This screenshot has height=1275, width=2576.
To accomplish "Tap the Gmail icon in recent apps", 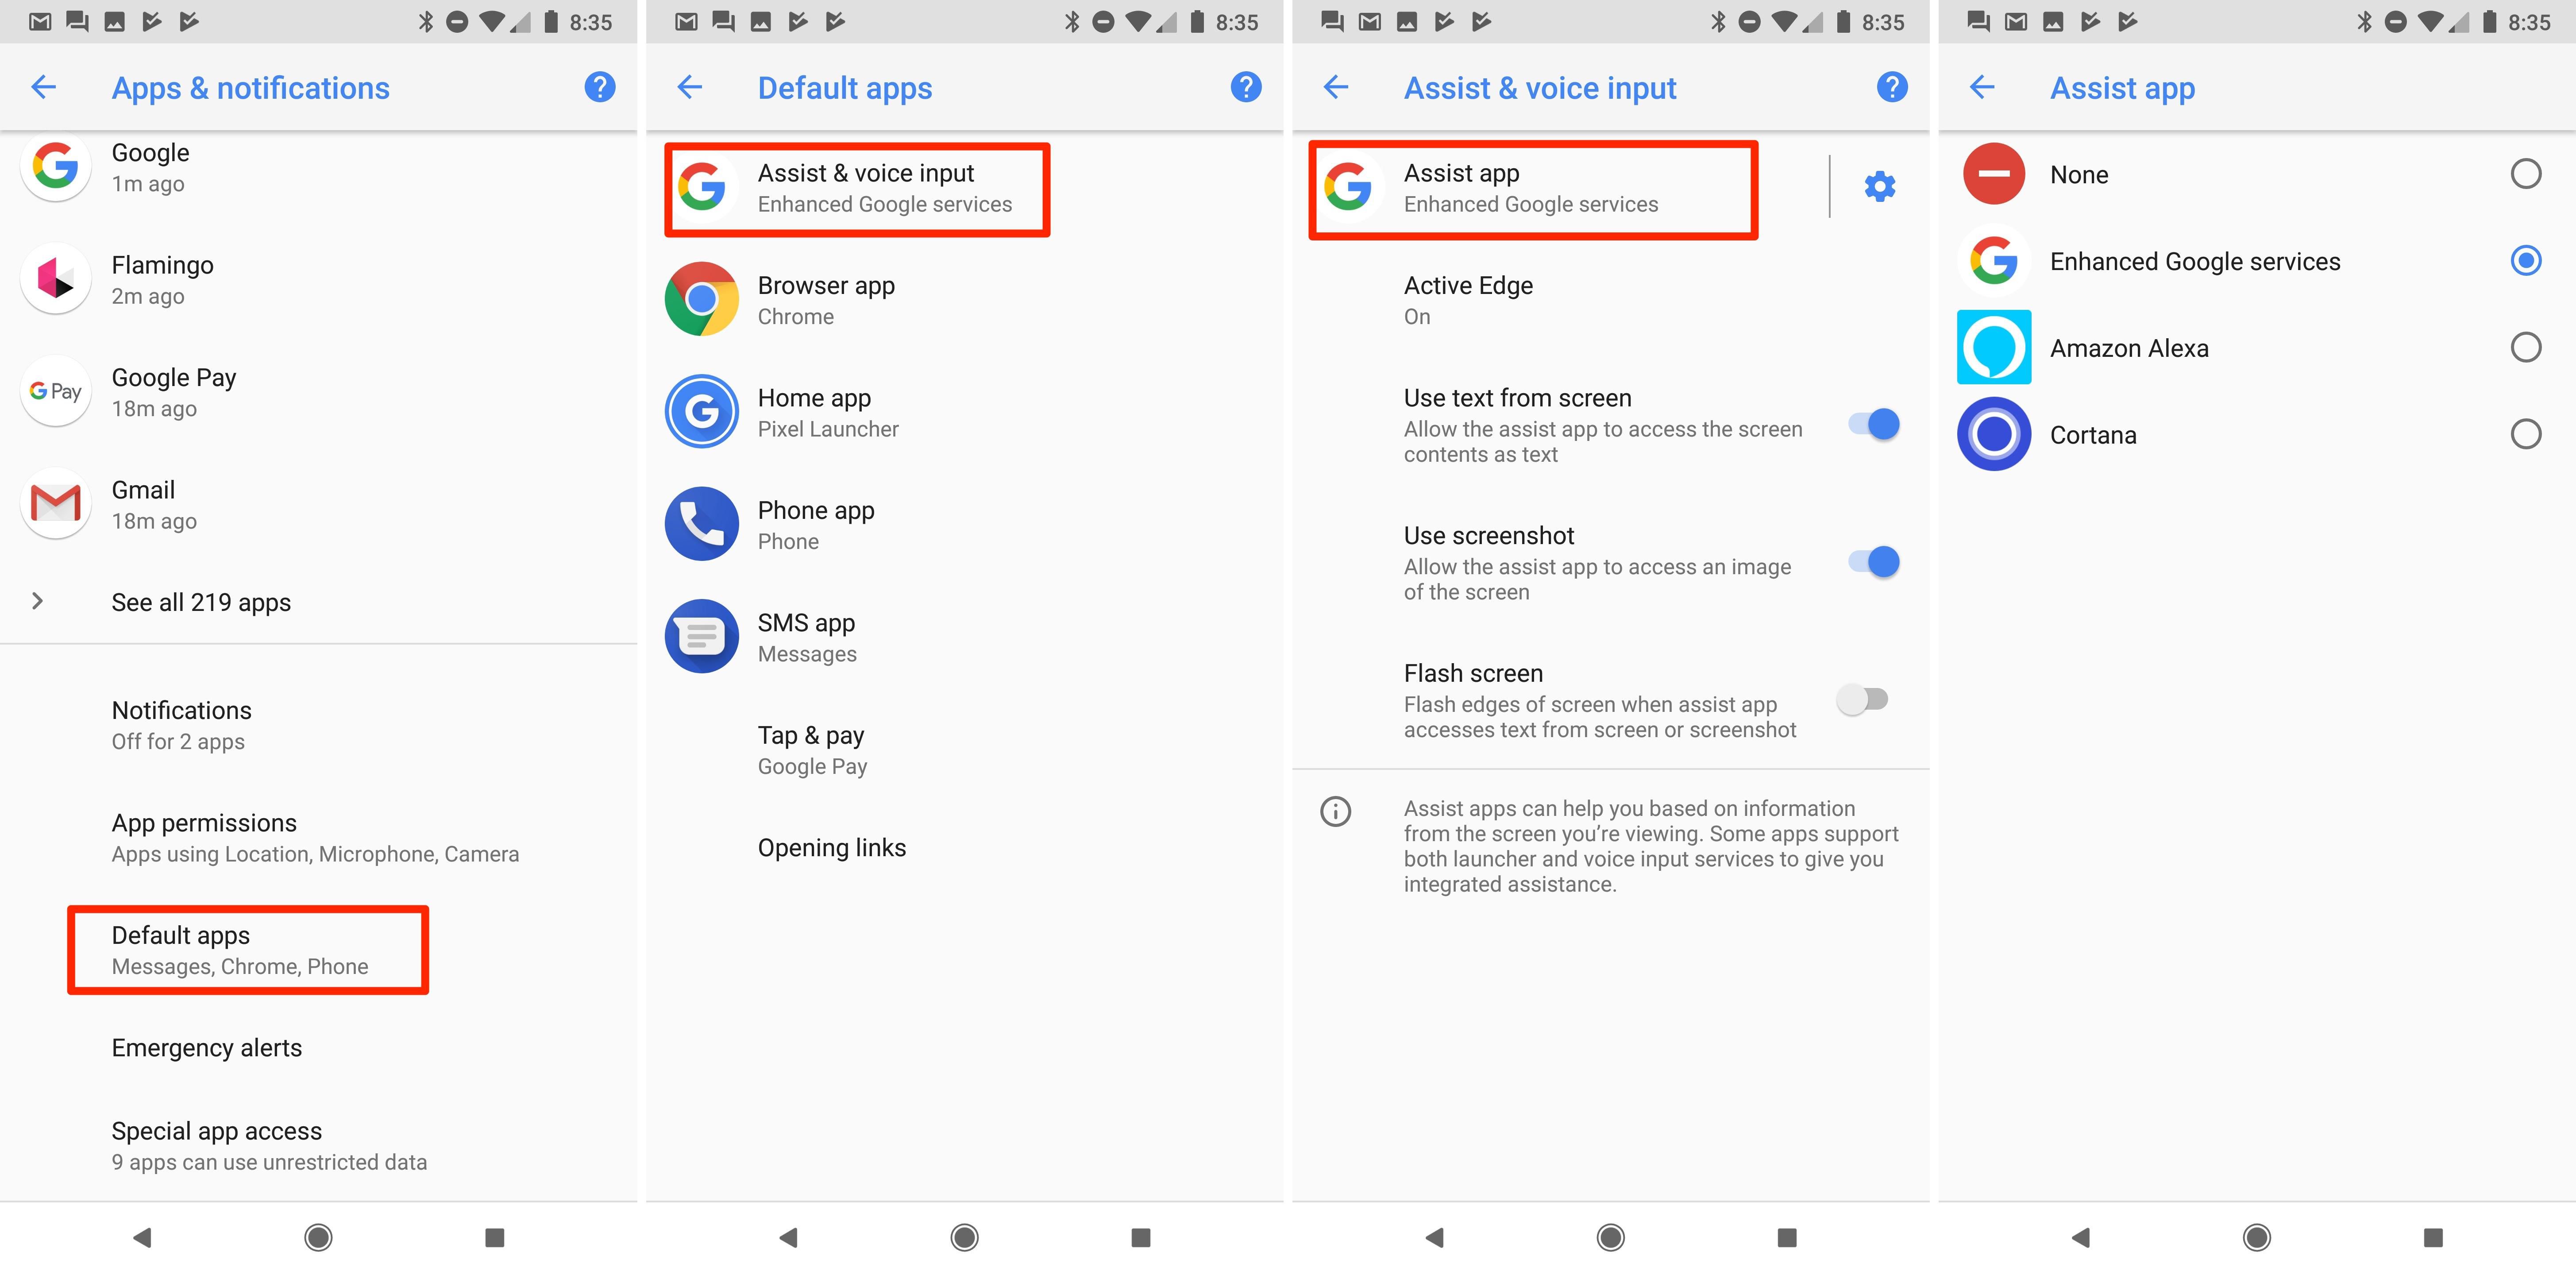I will tap(56, 510).
